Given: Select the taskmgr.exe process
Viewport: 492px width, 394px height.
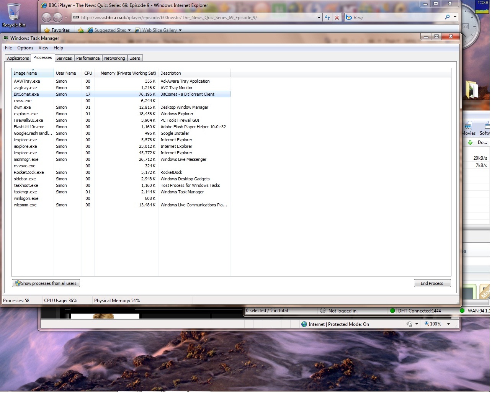Looking at the screenshot, I should point(121,192).
